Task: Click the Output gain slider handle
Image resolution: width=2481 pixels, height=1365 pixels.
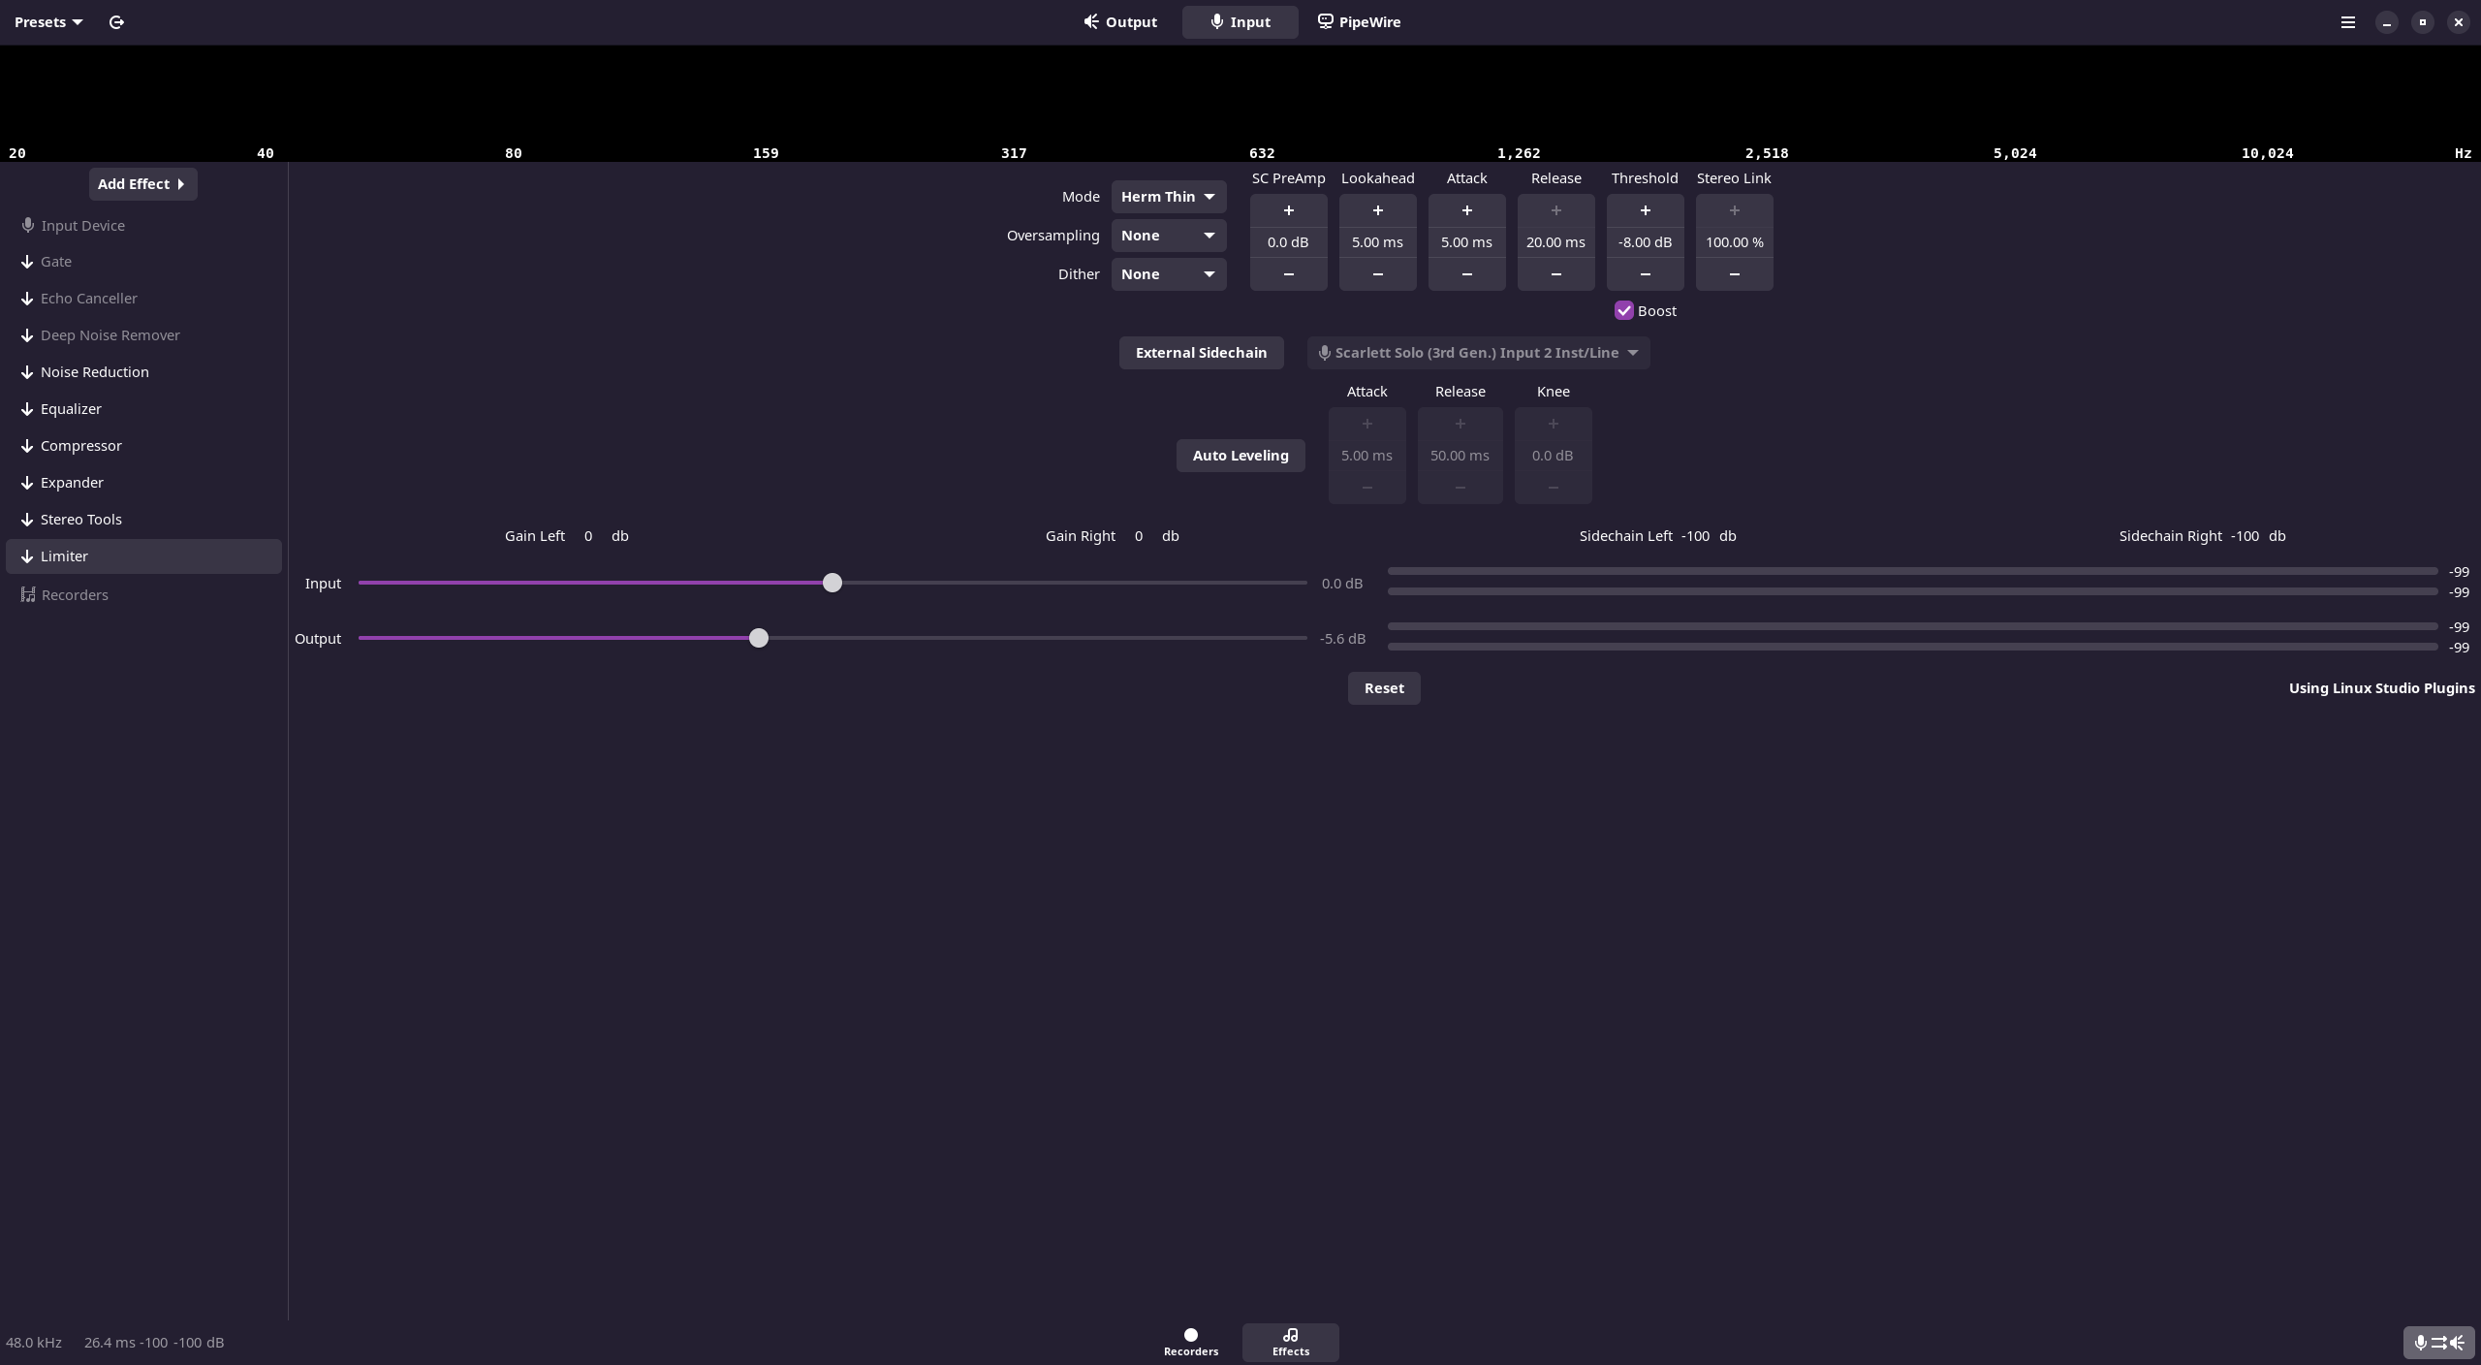Action: coord(759,638)
